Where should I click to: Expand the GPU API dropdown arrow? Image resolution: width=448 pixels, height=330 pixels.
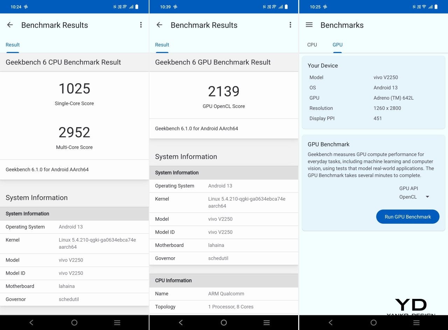tap(427, 197)
